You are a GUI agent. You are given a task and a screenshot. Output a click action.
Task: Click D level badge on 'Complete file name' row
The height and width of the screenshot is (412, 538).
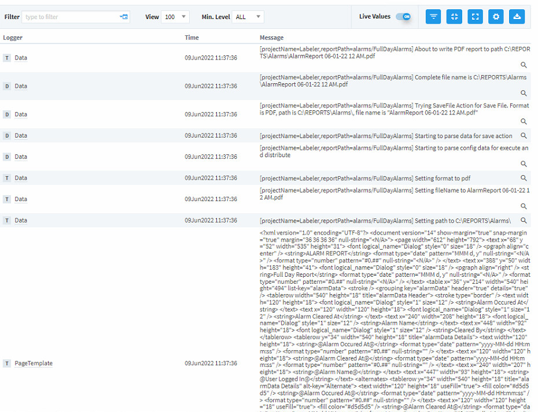(7, 86)
